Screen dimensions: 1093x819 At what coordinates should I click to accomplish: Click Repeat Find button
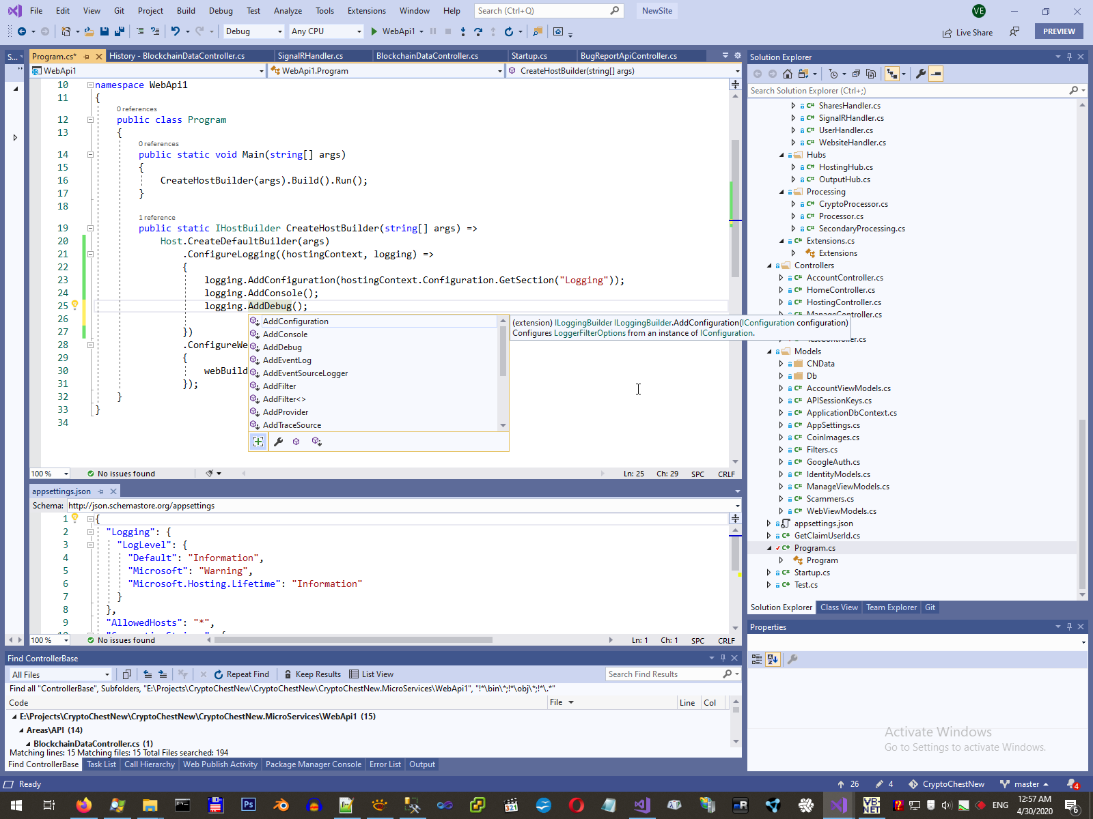(241, 674)
